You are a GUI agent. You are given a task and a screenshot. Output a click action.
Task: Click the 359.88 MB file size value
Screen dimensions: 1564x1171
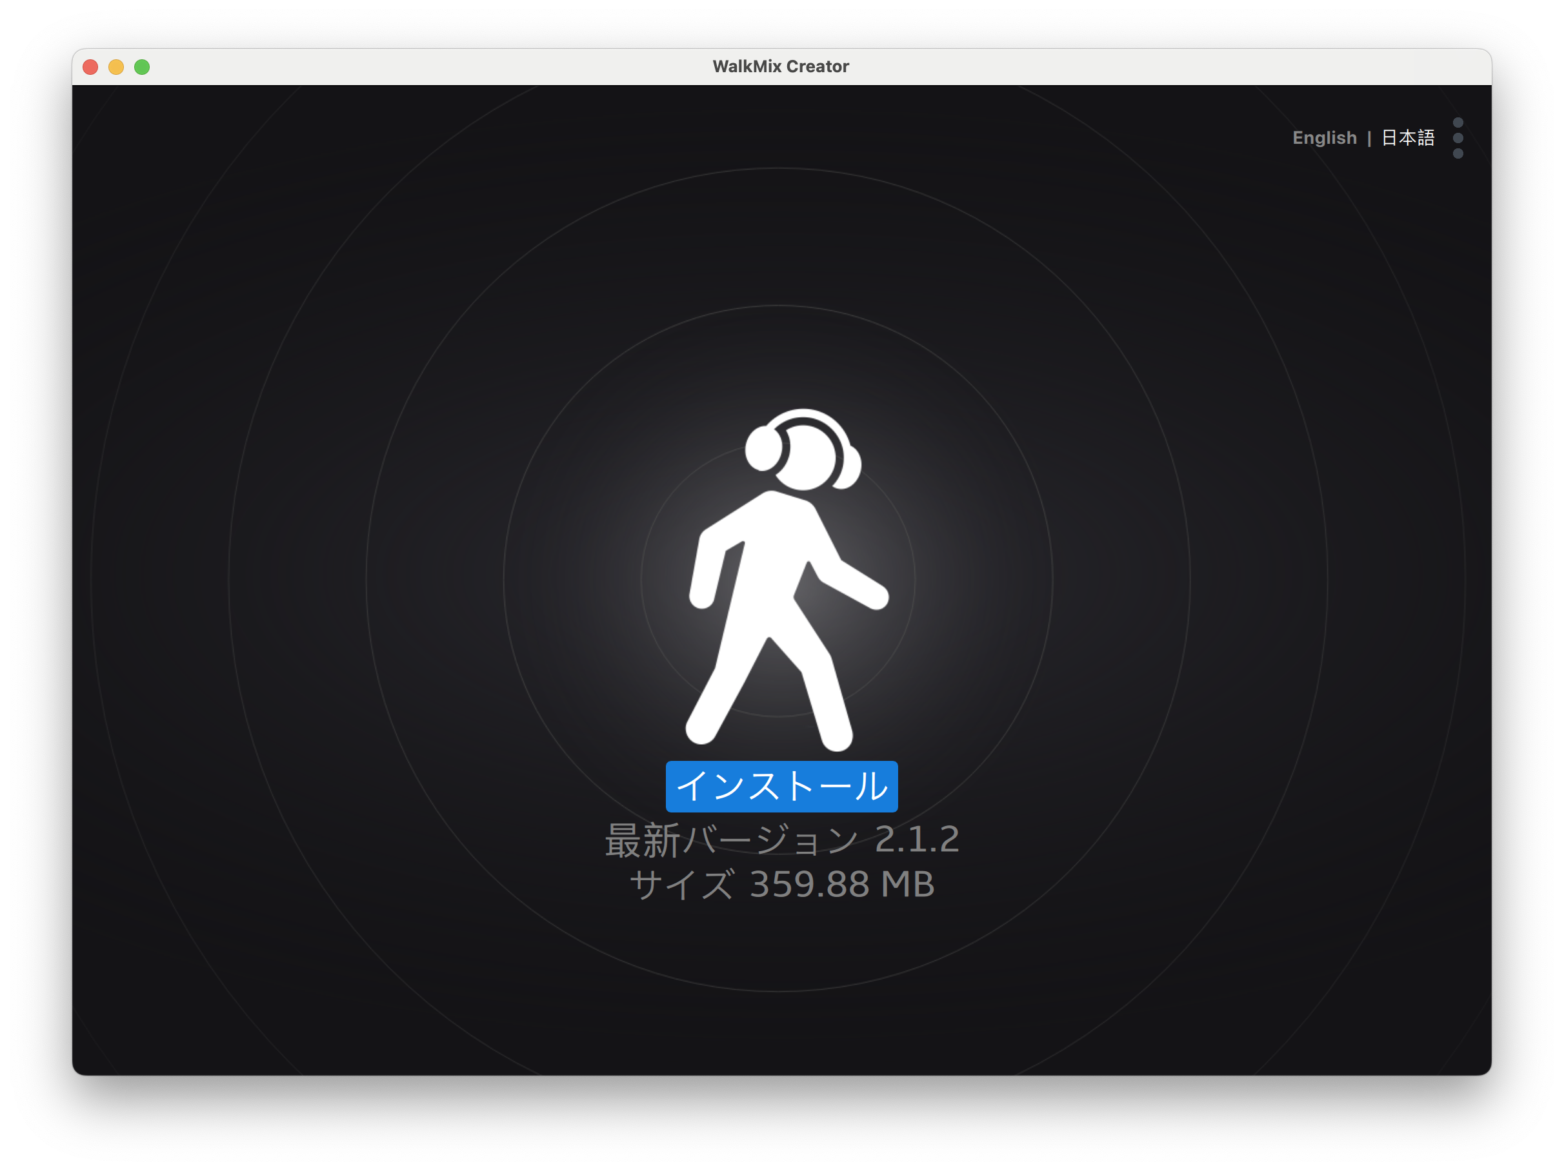point(841,884)
